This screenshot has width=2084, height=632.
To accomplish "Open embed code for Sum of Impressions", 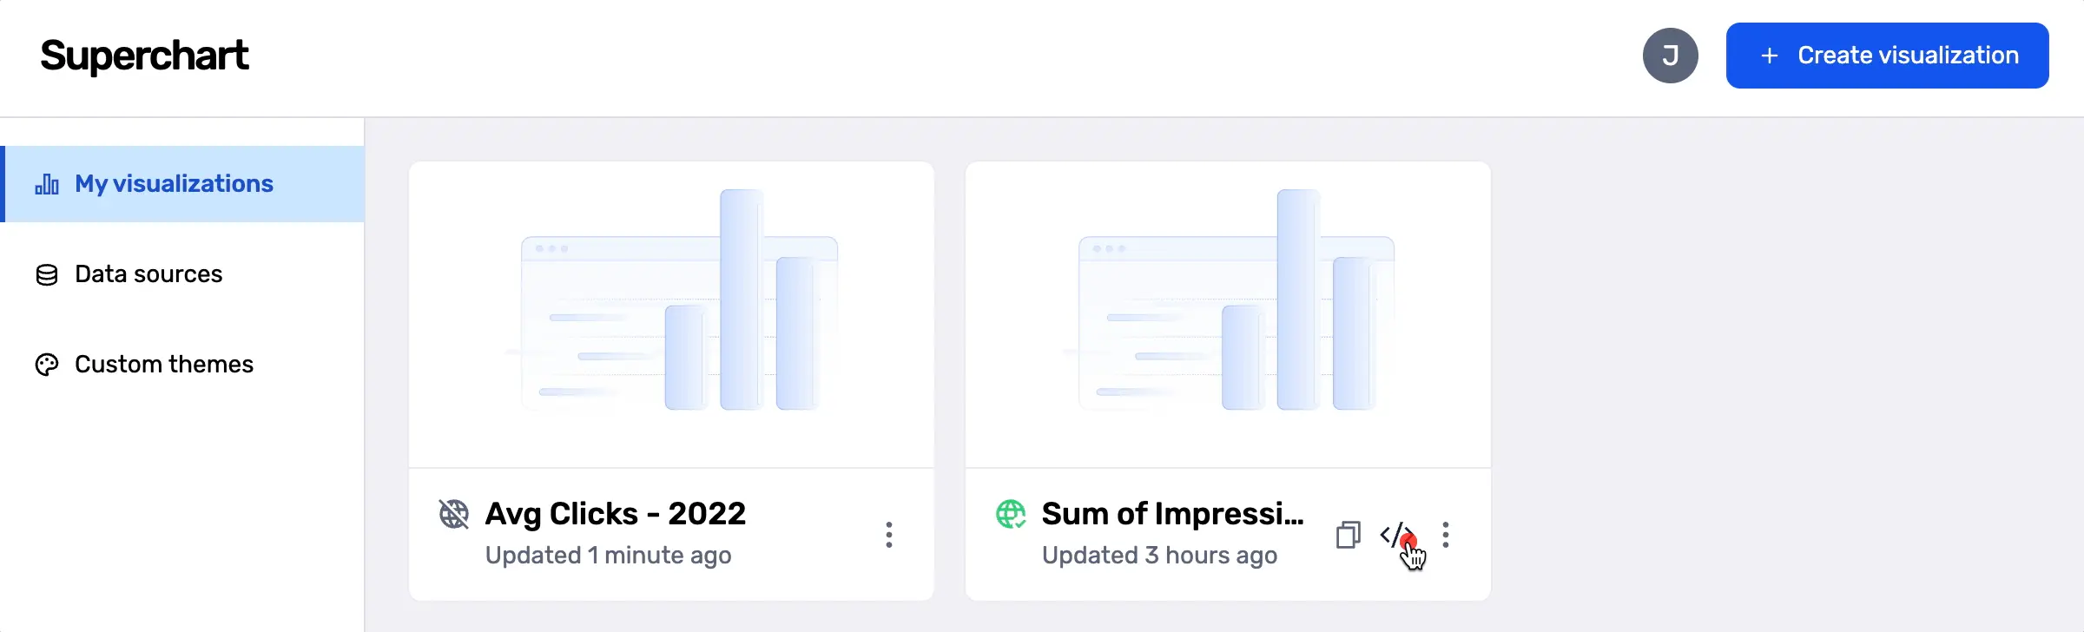I will point(1397,535).
